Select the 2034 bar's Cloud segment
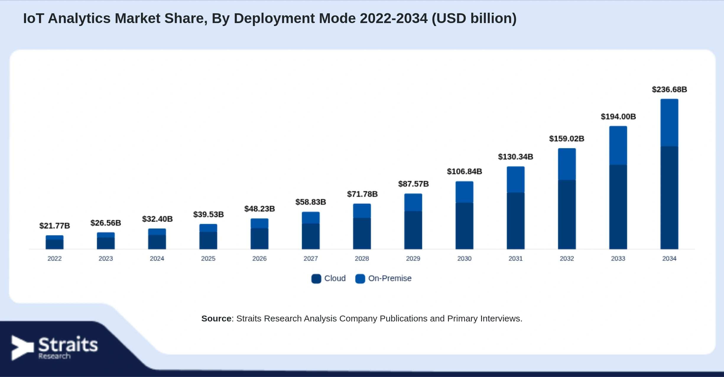This screenshot has height=377, width=724. [x=669, y=198]
